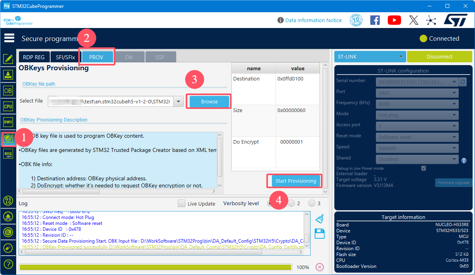The image size is (475, 275).
Task: Click the Browse button
Action: [x=209, y=102]
